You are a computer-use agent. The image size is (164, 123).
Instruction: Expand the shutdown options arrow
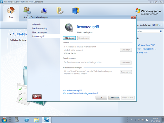[40, 97]
